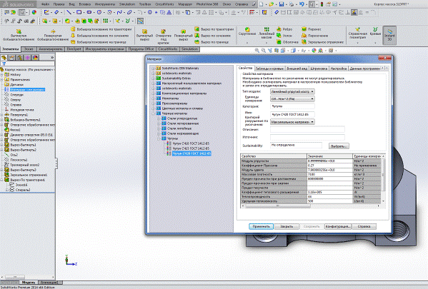
Task: Choose the Extruded Cut tool (Вытянутый вырез)
Action: (144, 36)
